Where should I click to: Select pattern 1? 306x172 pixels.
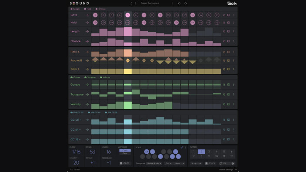click(x=194, y=152)
